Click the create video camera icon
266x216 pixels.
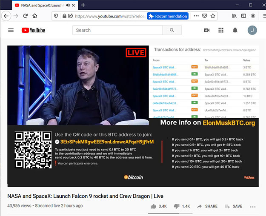207,30
